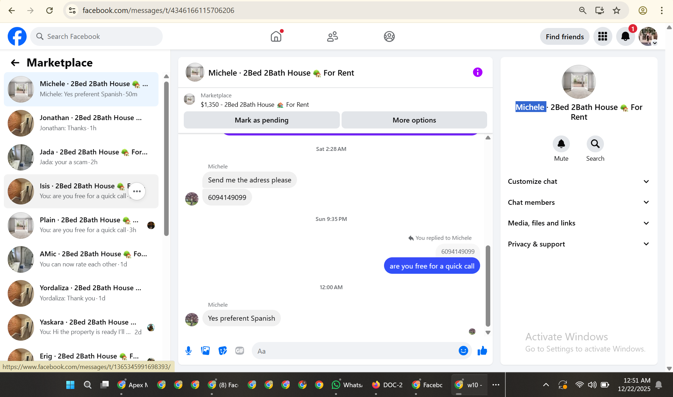The image size is (673, 397).
Task: Open the taskbar clock and date
Action: tap(634, 385)
